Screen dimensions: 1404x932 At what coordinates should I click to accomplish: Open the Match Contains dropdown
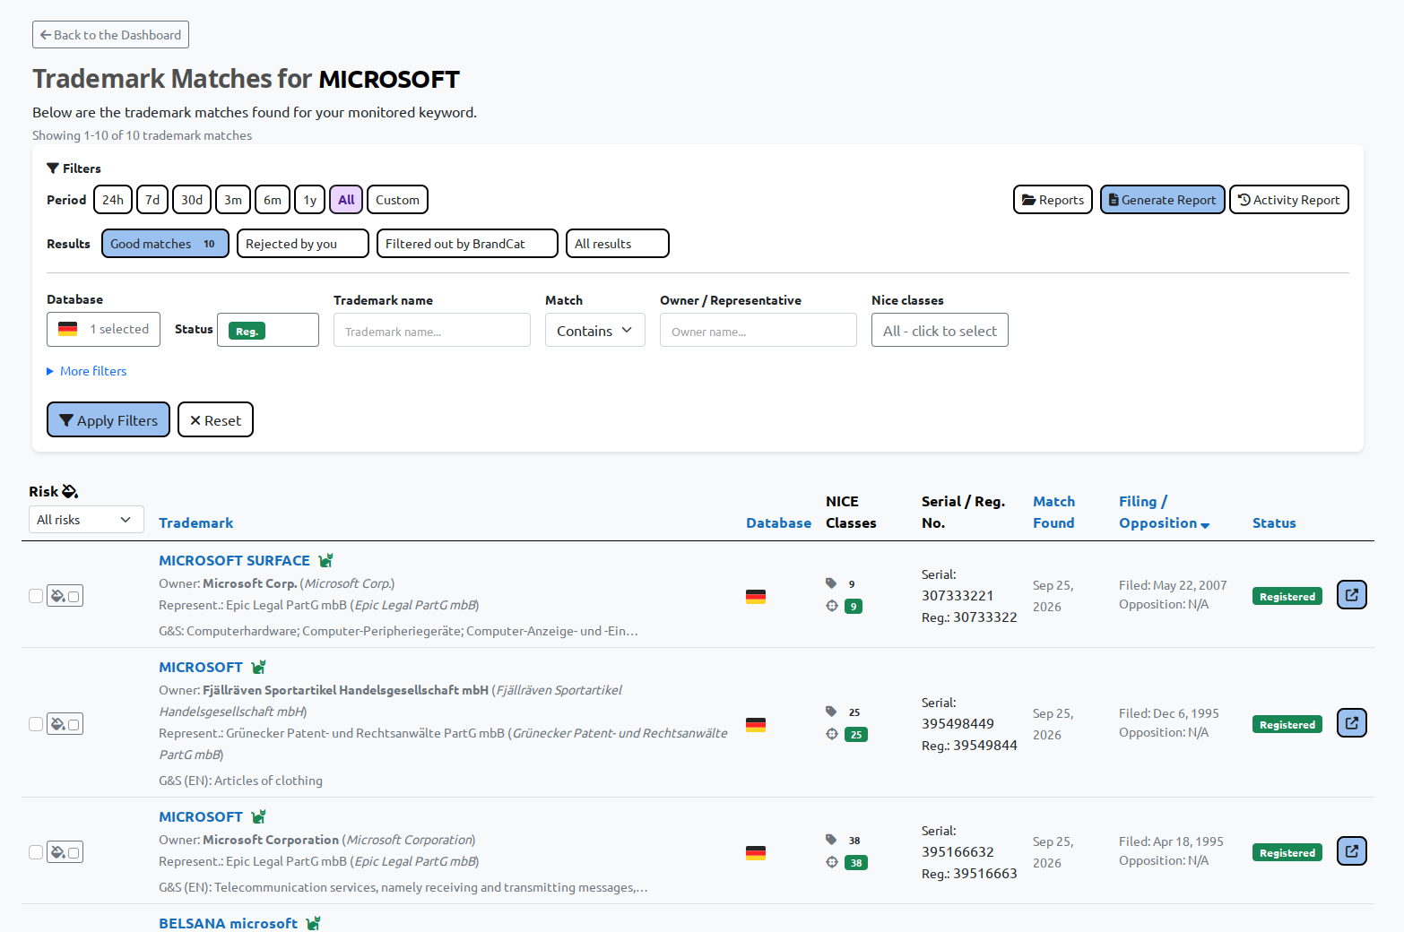click(x=595, y=331)
